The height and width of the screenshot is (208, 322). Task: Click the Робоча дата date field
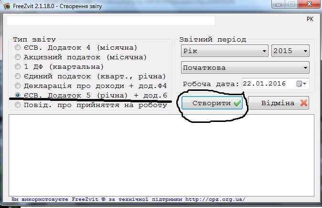(275, 84)
